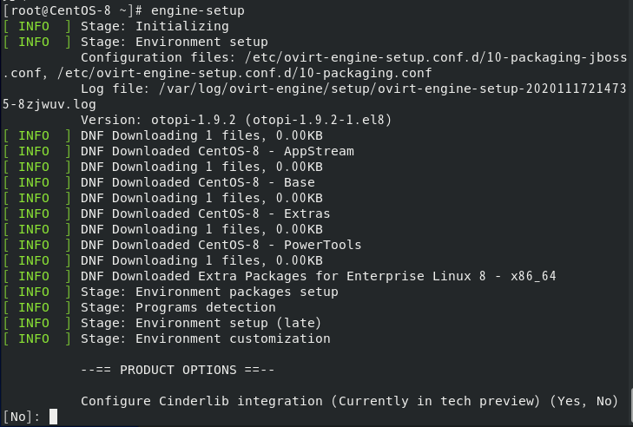
Task: Click the Configuration files path ending in 10-packaging-jboss
Action: coord(436,57)
